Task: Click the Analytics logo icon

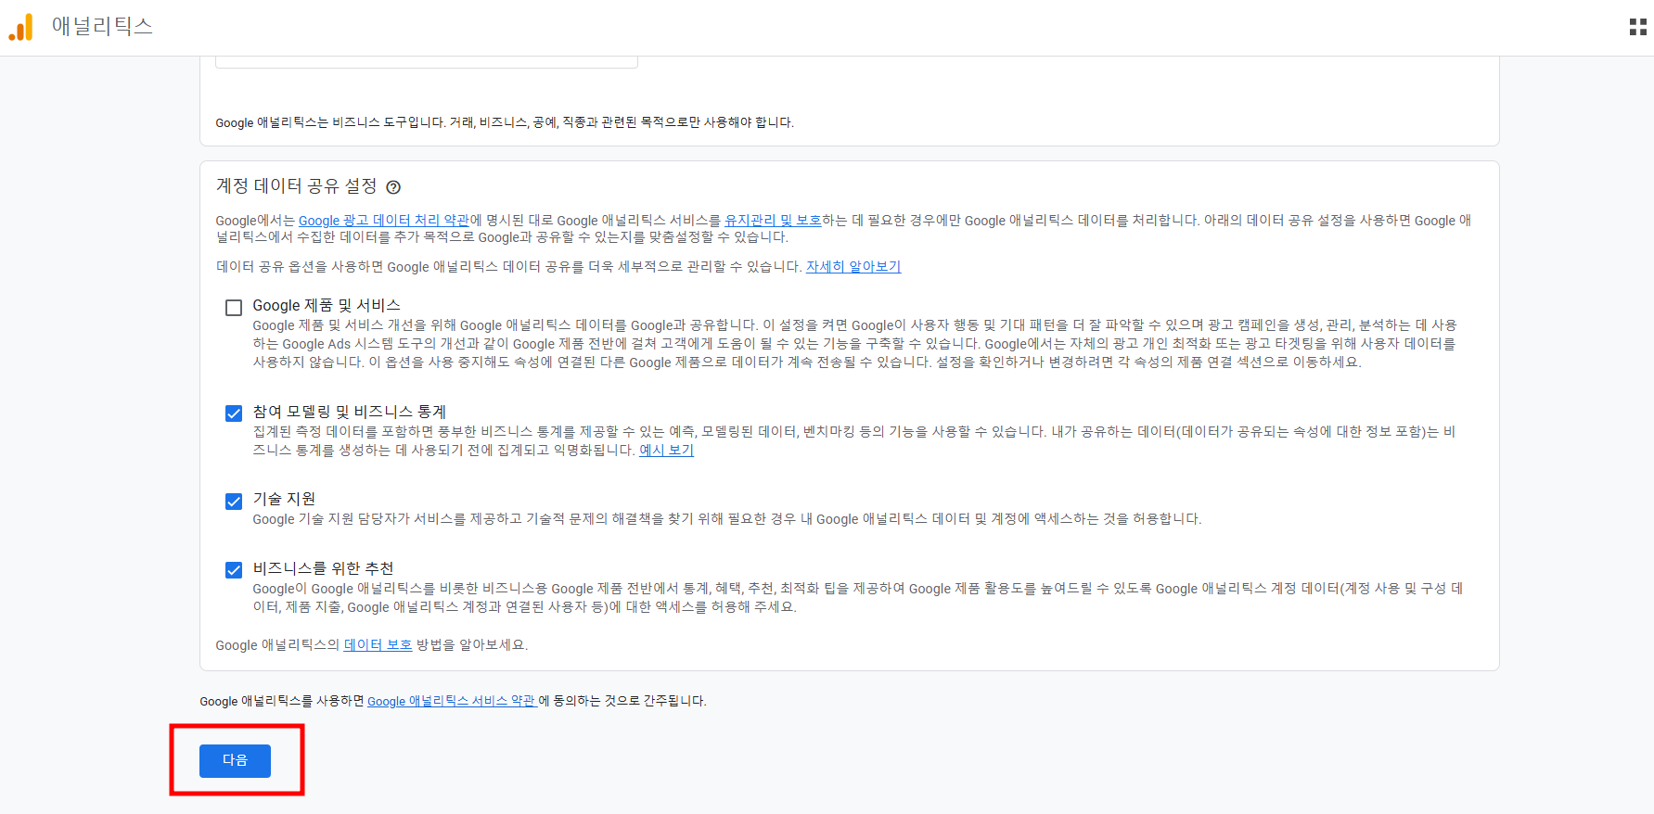Action: [x=21, y=27]
